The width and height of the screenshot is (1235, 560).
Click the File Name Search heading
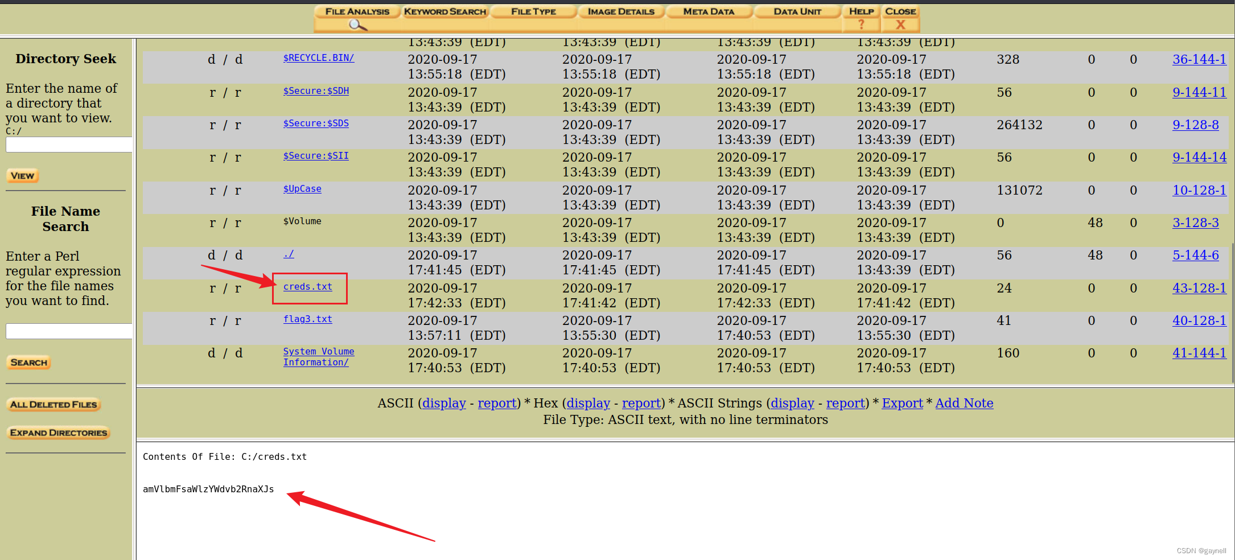tap(65, 219)
